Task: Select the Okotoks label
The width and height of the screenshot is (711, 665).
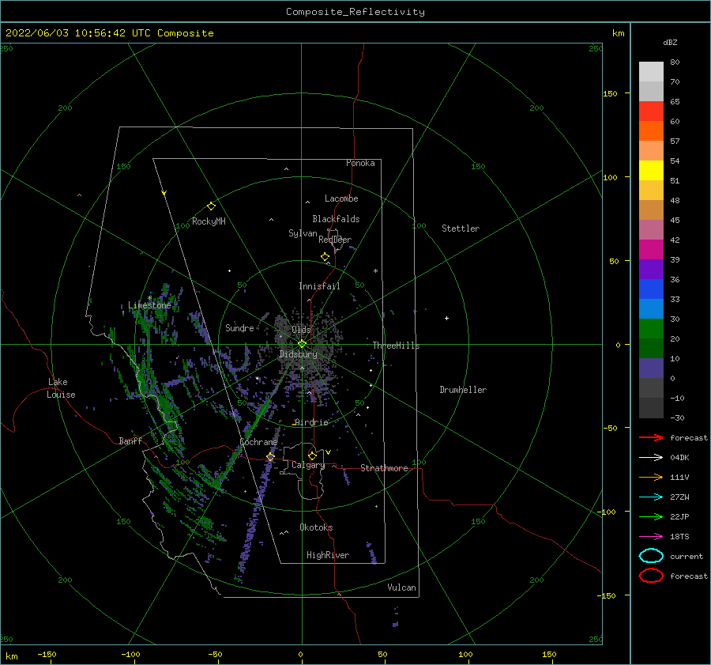Action: 316,527
